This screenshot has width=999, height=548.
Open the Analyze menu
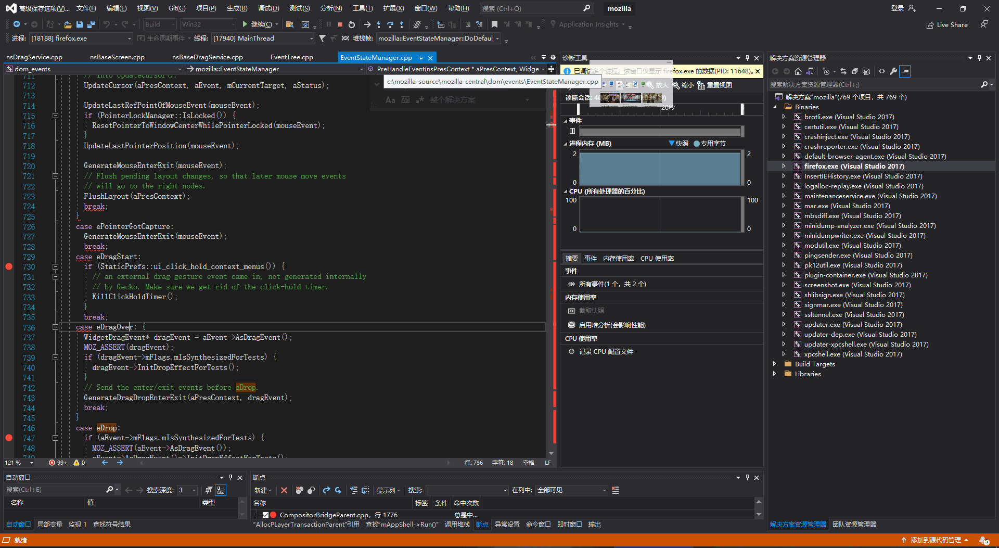(331, 8)
